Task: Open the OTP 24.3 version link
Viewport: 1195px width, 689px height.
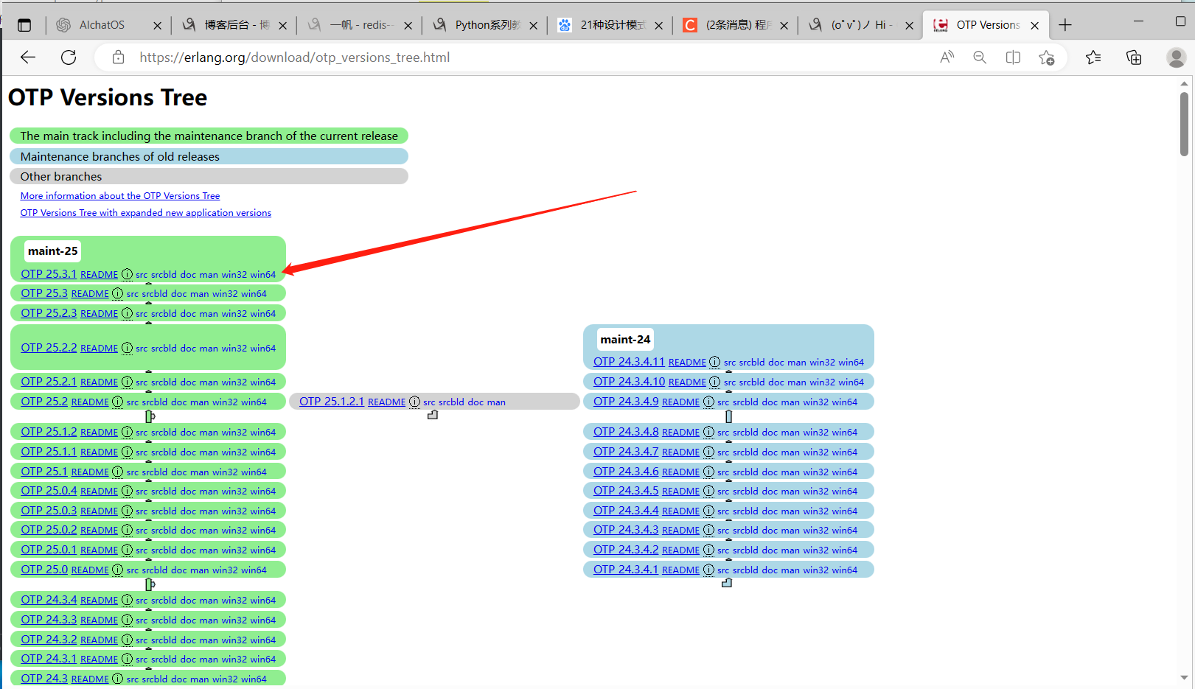Action: coord(44,678)
